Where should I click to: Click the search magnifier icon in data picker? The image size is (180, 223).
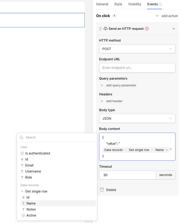22,137
